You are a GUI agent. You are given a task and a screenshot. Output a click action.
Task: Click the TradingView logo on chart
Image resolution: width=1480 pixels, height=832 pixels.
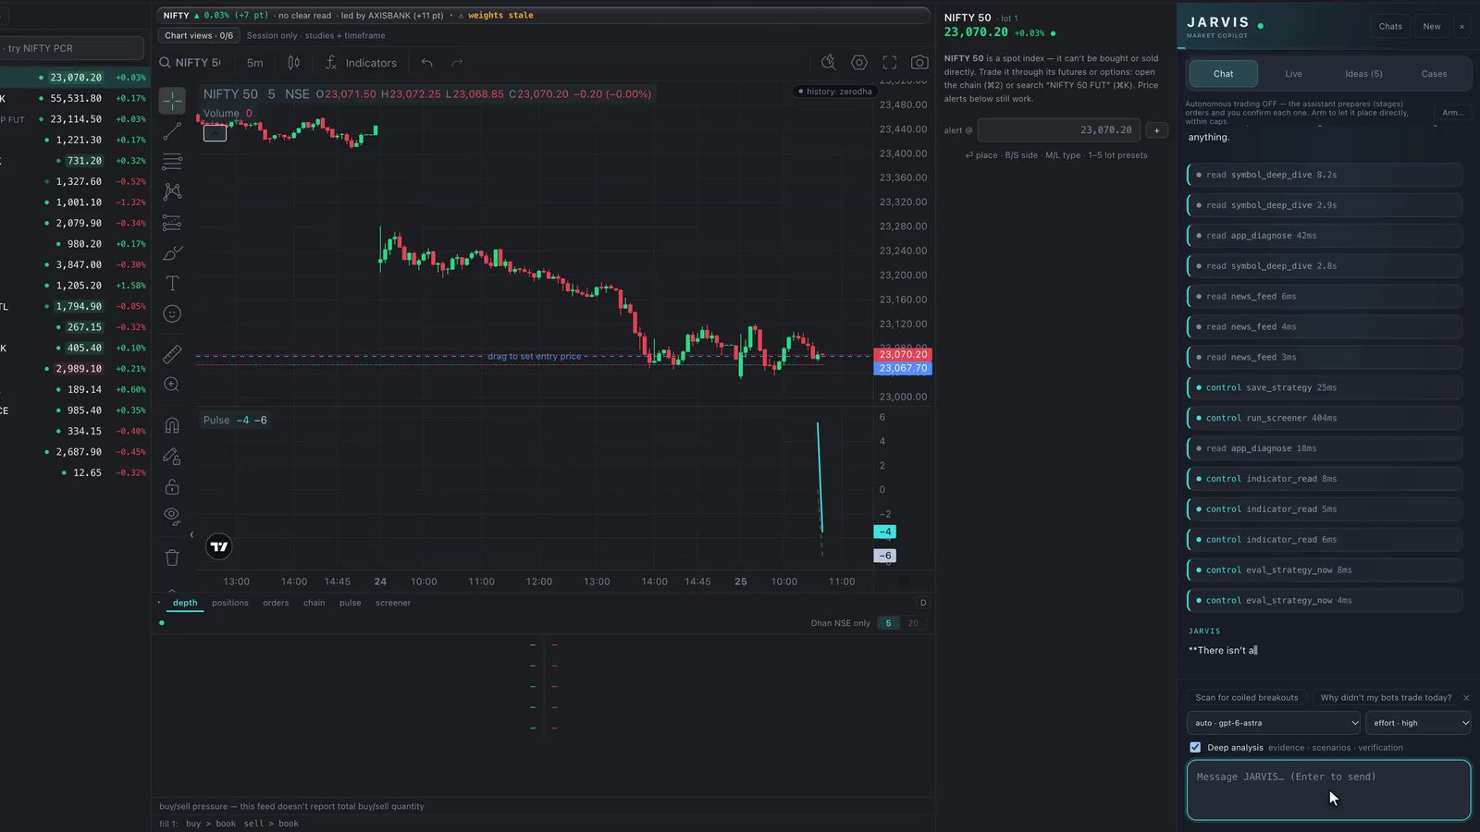219,546
